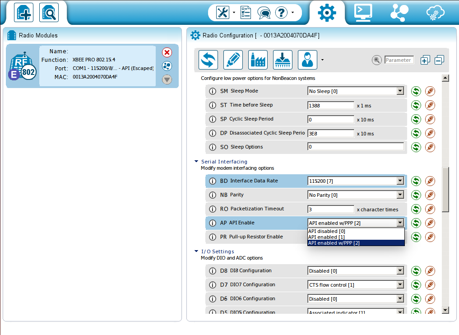Switch to Configuration working mode gear tab
This screenshot has height=335, width=459.
pyautogui.click(x=327, y=13)
